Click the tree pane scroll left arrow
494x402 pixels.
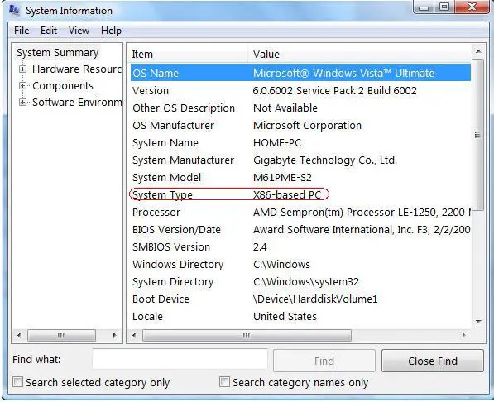(x=19, y=335)
